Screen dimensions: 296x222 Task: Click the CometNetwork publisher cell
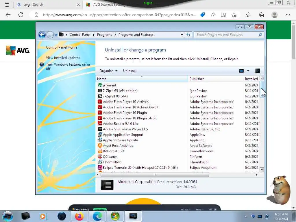201,151
